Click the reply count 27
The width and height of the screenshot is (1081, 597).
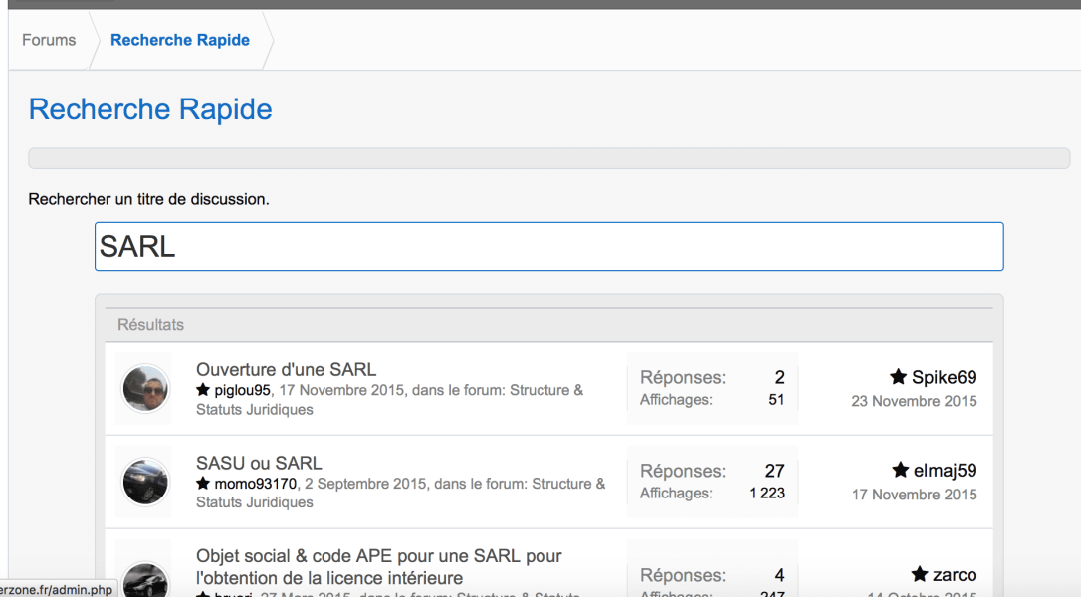click(774, 471)
